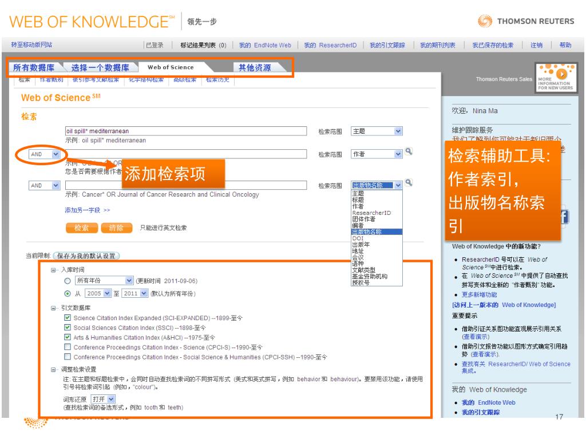Viewport: 586px width, 439px height.
Task: Open 我的 EndNote Web top link
Action: (265, 45)
